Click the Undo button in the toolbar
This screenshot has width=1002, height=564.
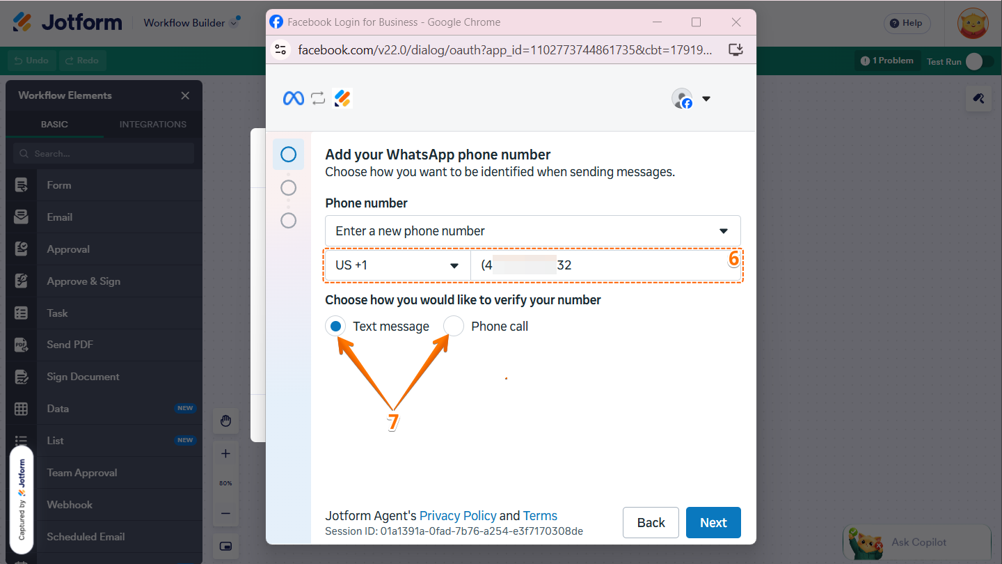(32, 61)
